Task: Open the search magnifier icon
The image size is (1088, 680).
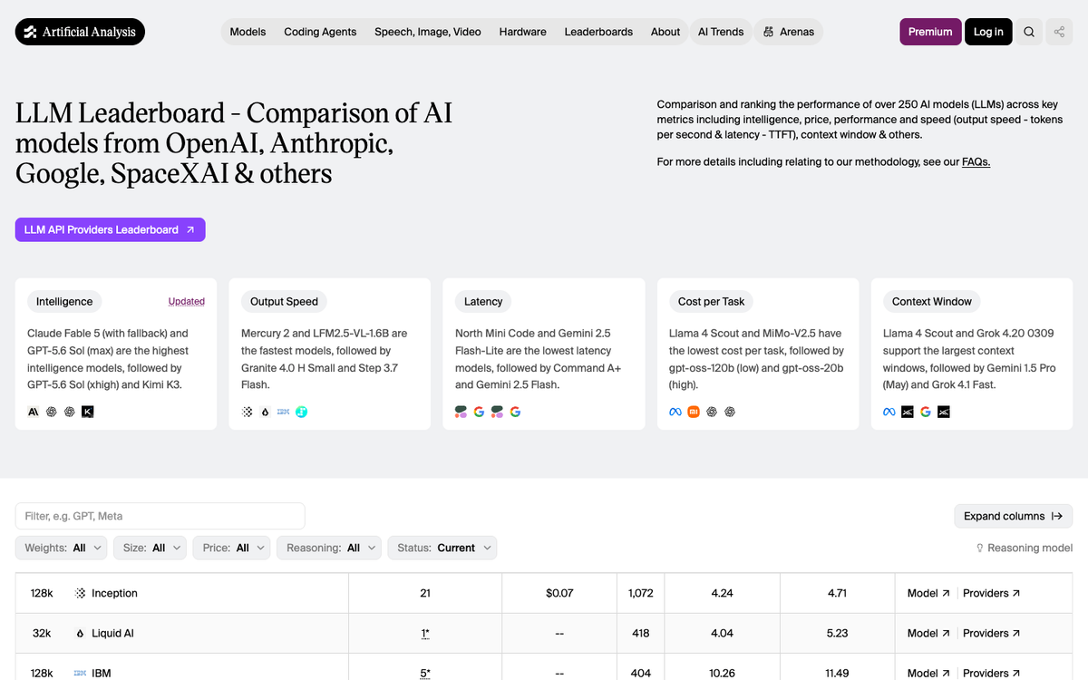Action: tap(1029, 32)
